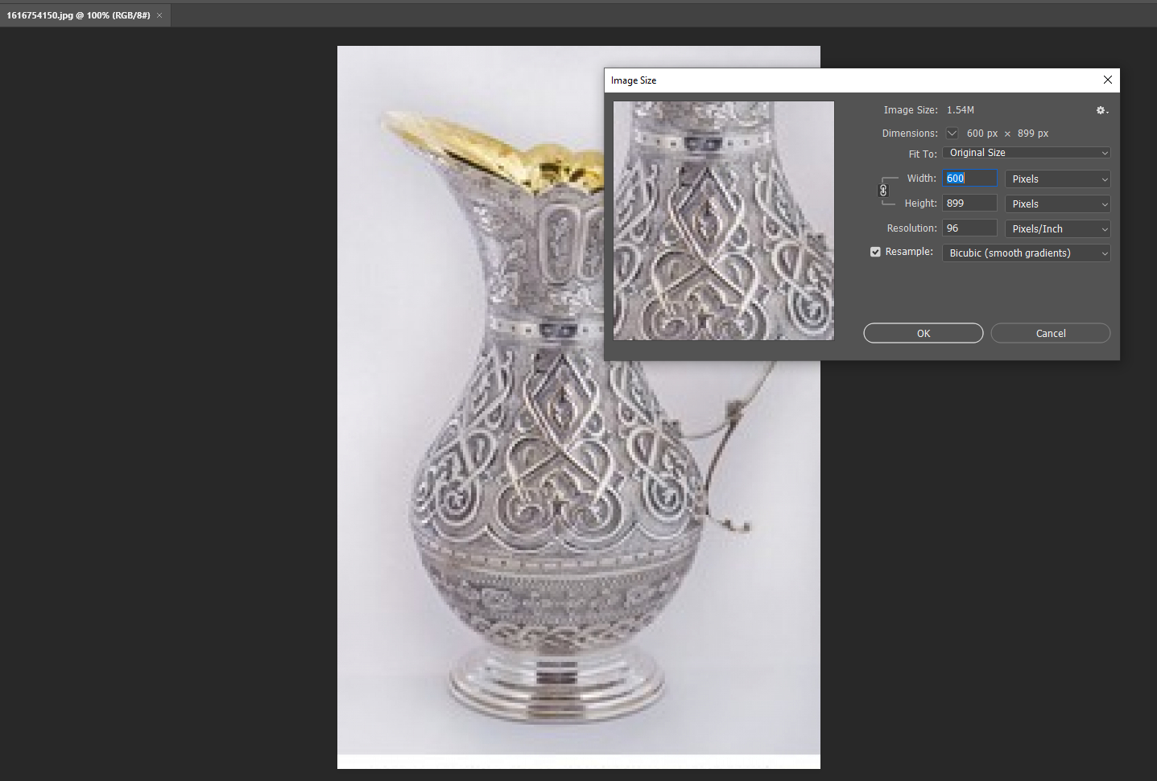Confirm resize with the OK button
Viewport: 1157px width, 781px height.
[x=924, y=333]
